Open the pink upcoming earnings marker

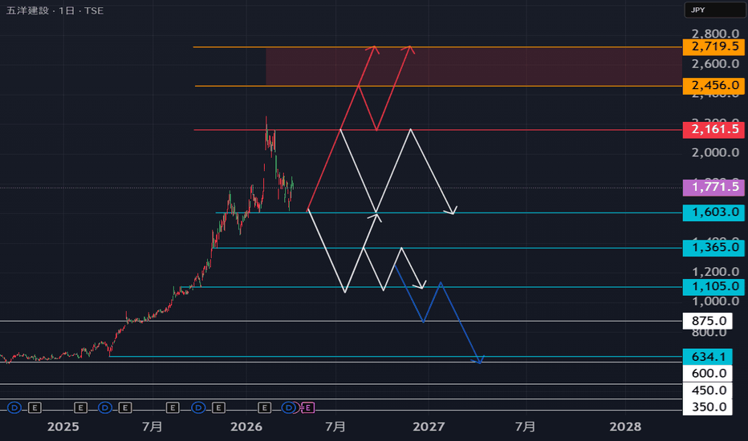coord(307,407)
